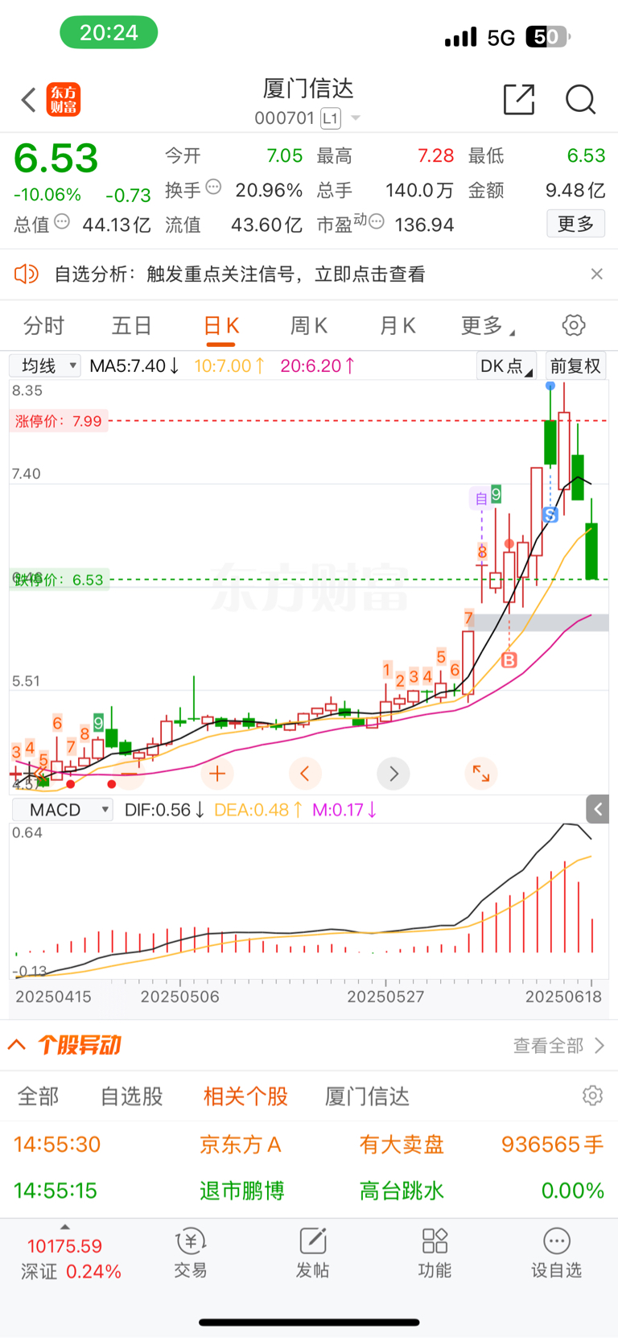Screen dimensions: 618x1338
Task: Select the 自选股 filter tab
Action: (132, 1096)
